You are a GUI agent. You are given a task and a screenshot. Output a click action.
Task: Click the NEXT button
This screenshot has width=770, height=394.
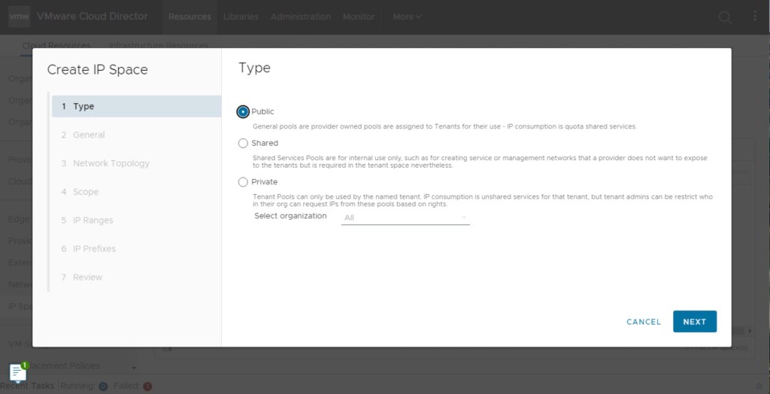(694, 322)
